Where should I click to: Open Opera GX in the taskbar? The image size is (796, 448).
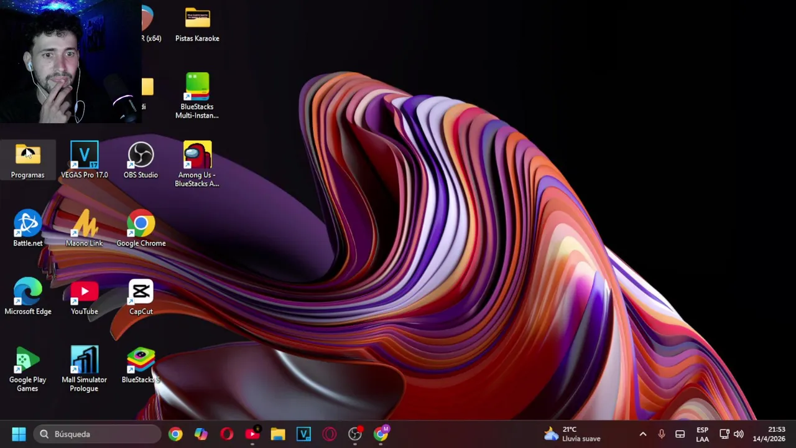click(329, 434)
